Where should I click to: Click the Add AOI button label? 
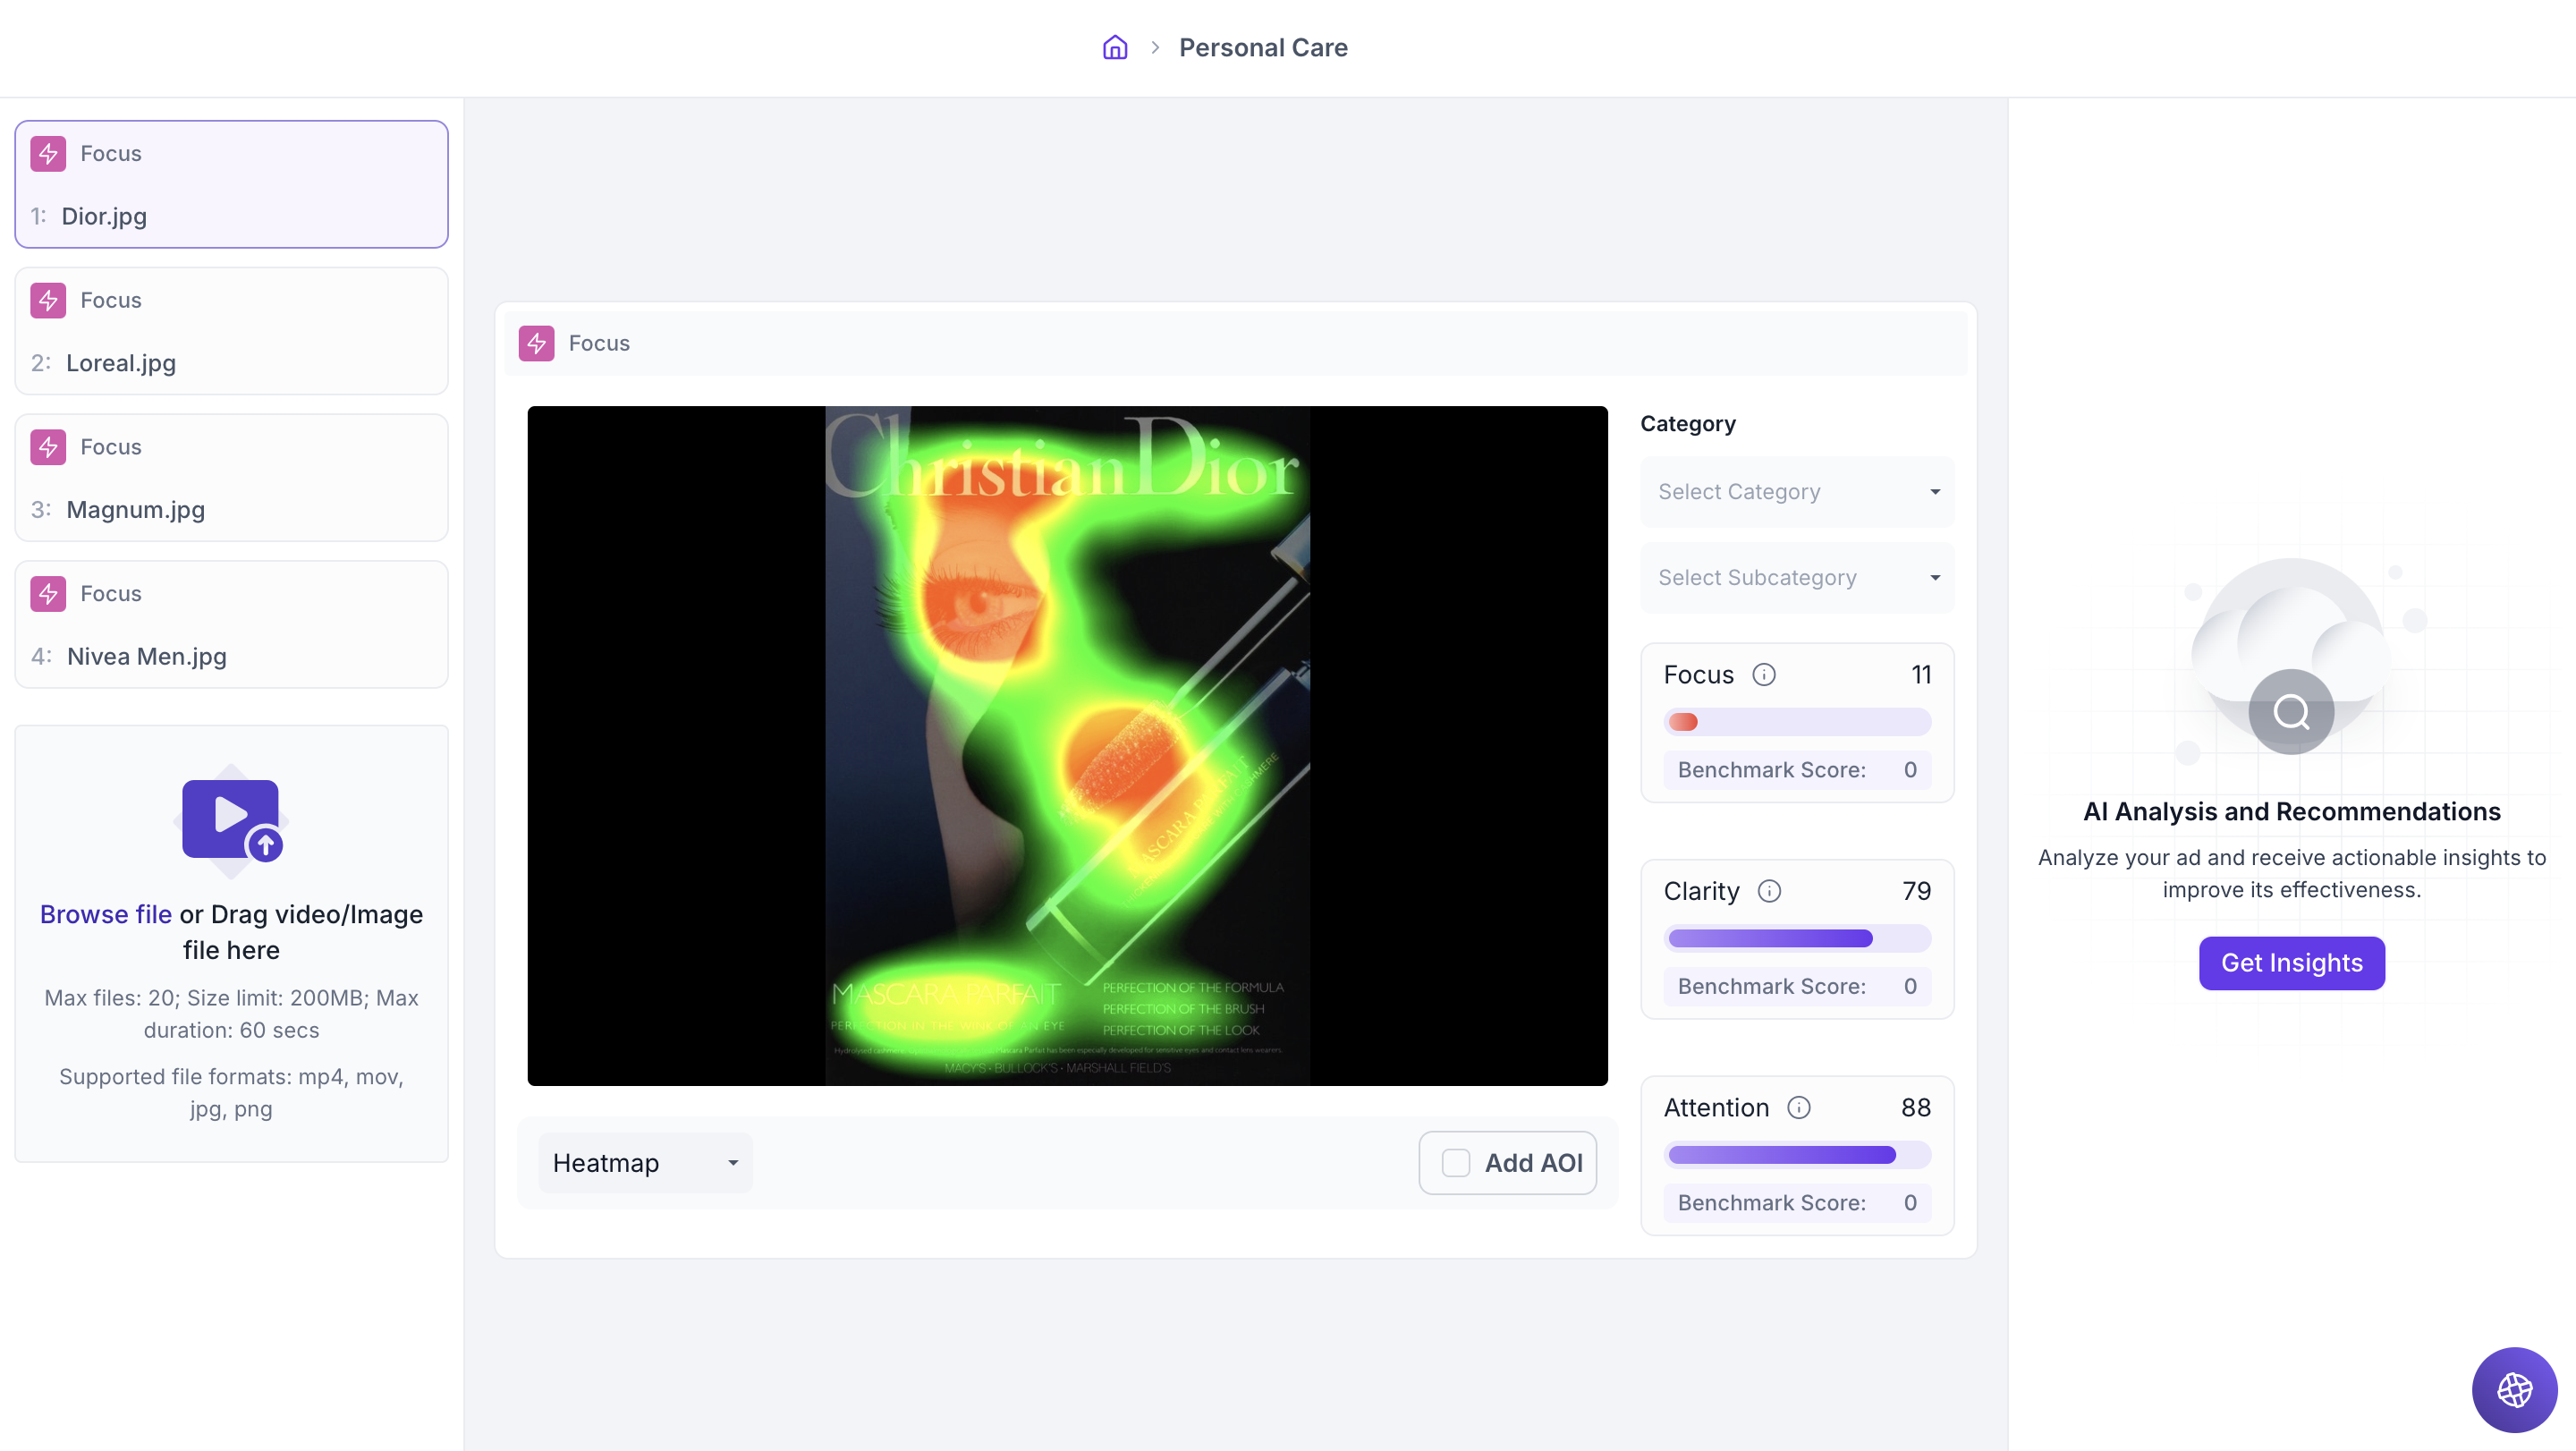pyautogui.click(x=1533, y=1163)
